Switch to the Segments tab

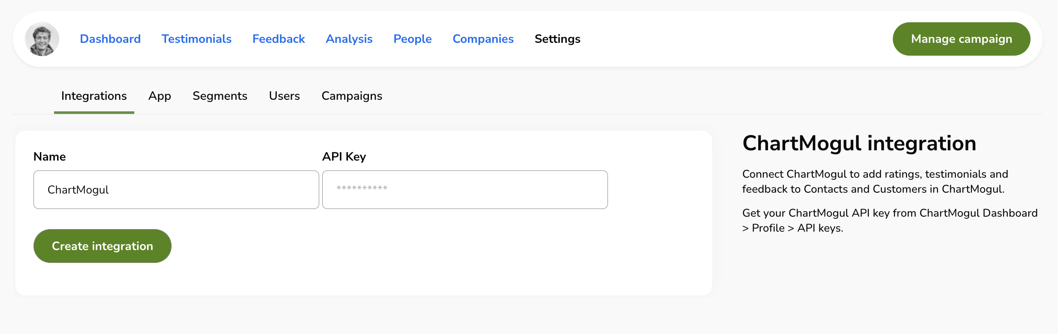(x=220, y=96)
